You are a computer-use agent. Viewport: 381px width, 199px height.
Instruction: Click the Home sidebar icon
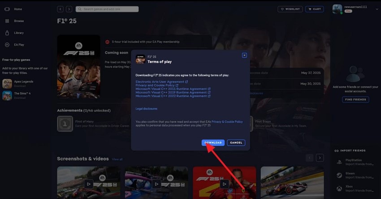(x=7, y=9)
